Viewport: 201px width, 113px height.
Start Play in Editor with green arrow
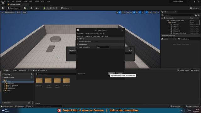tap(45, 8)
